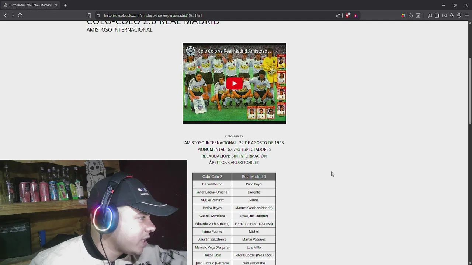
Task: Select Eduardo Vilches (Biehl) cell
Action: pyautogui.click(x=212, y=224)
